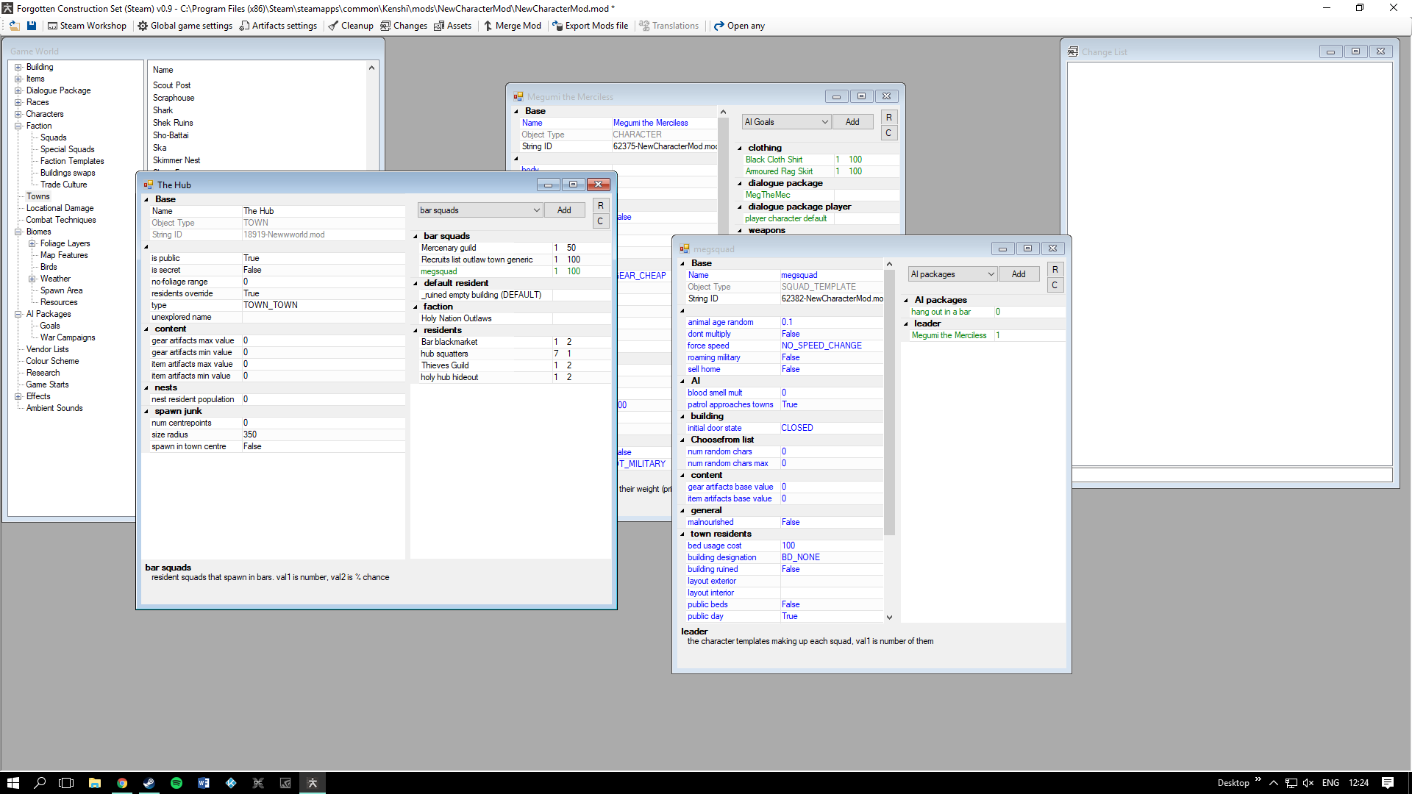This screenshot has height=794, width=1412.
Task: Run the Cleanup tool
Action: point(350,26)
